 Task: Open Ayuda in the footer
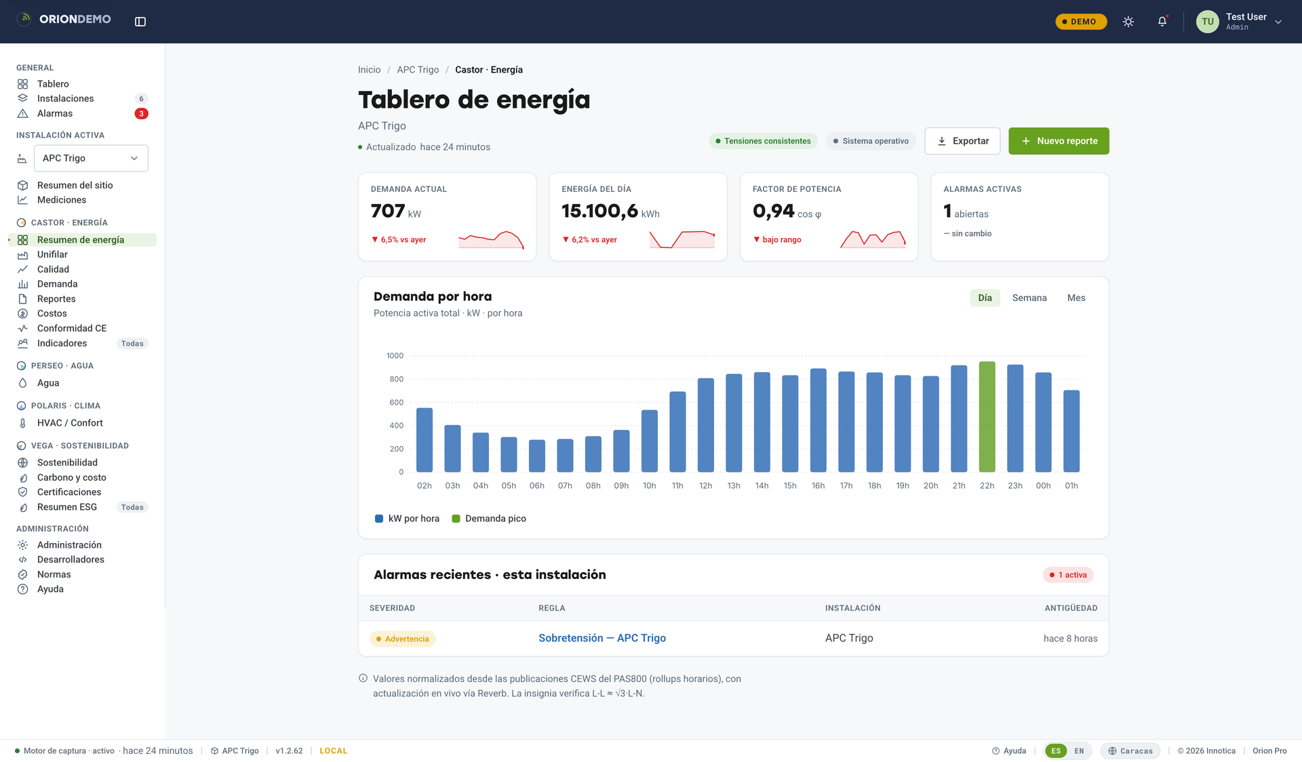click(x=1009, y=751)
